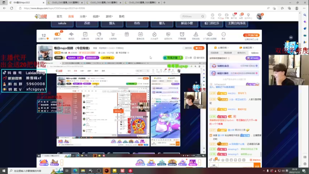Click the alarm clock broadcast reminder icon
This screenshot has height=174, width=309.
pyautogui.click(x=182, y=34)
